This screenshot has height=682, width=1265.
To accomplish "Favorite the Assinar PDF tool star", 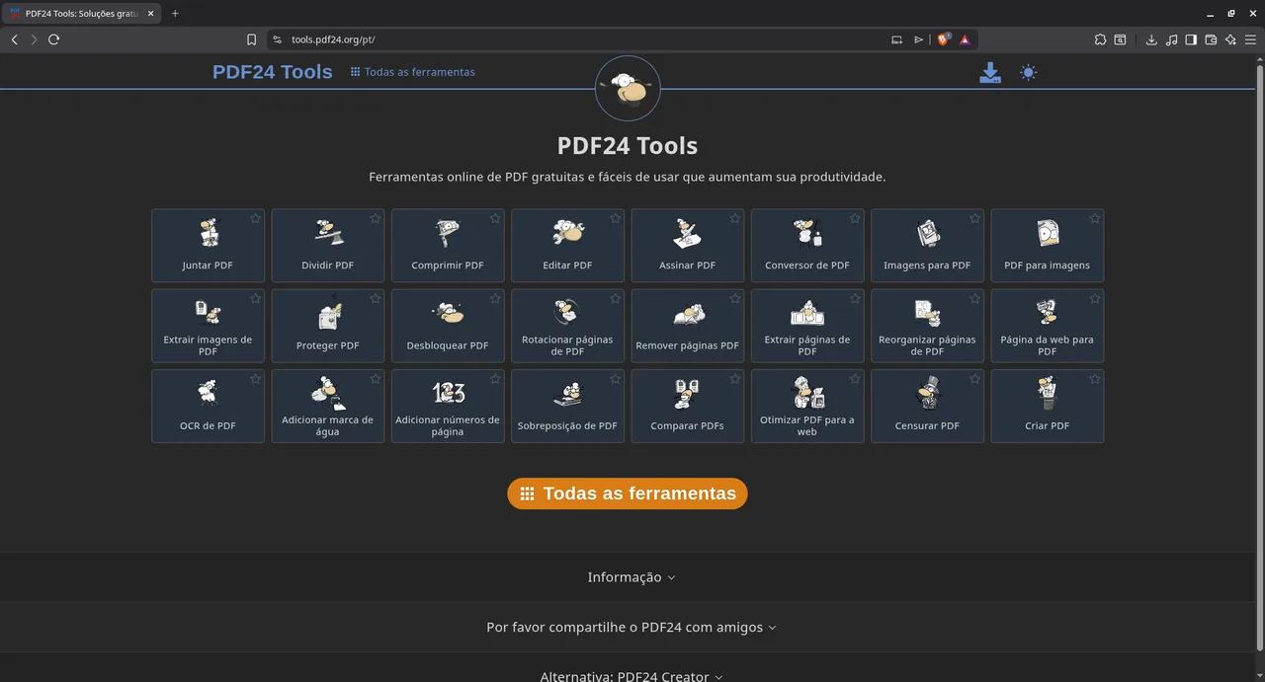I will [x=735, y=218].
